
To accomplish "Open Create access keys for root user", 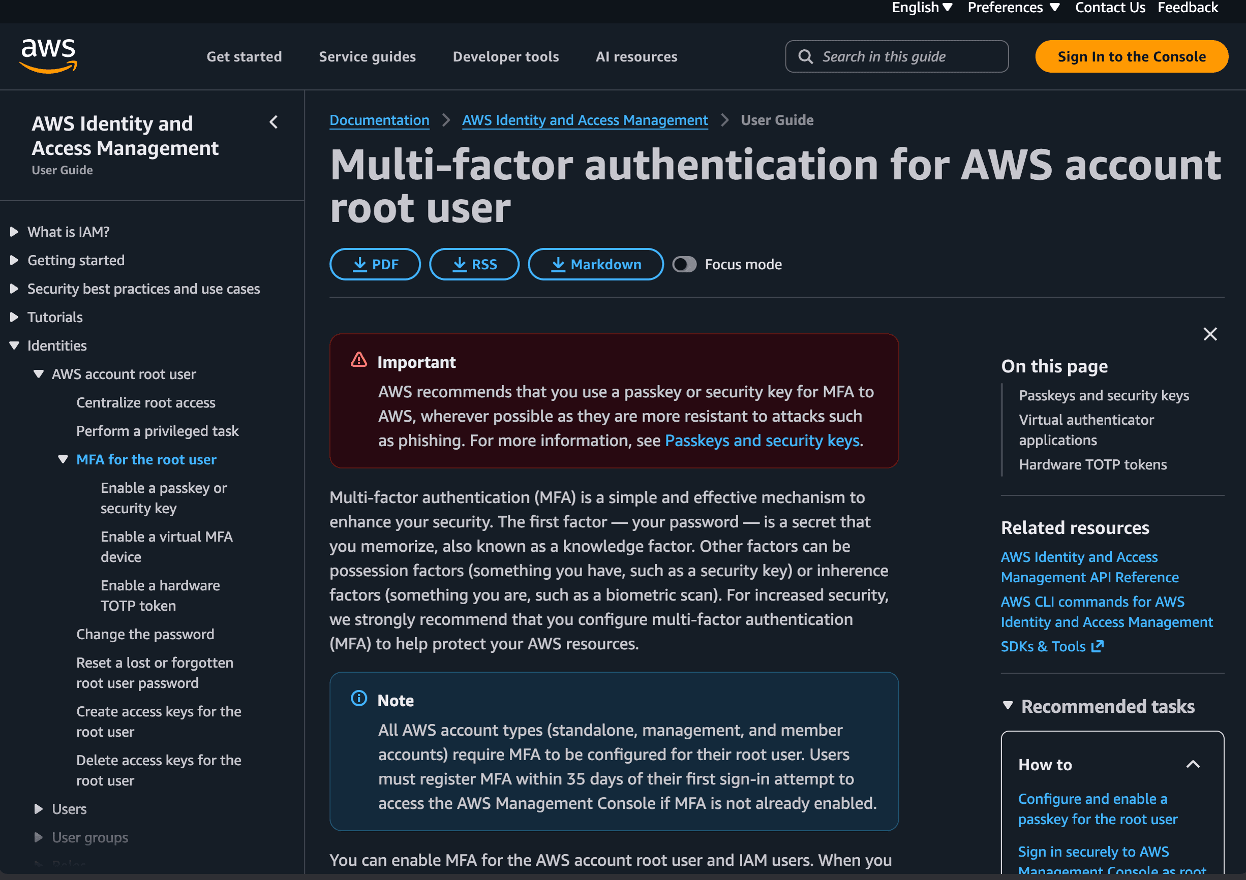I will pyautogui.click(x=159, y=721).
